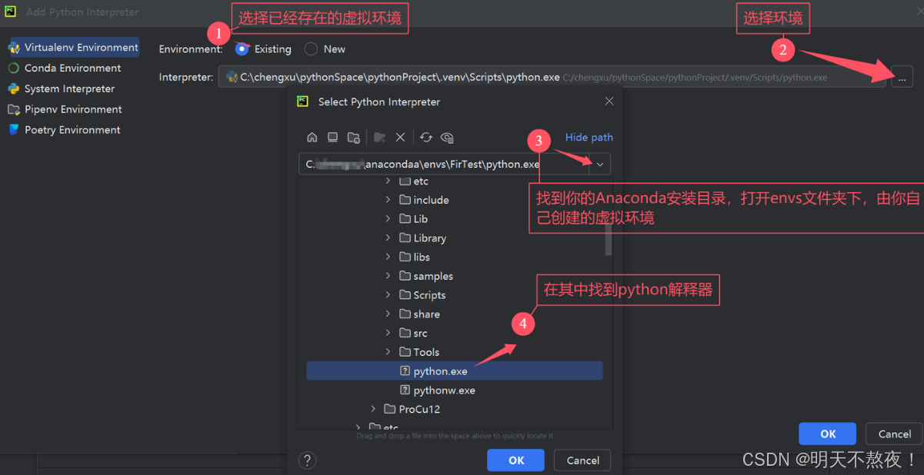This screenshot has width=924, height=475.
Task: Select pythonw.exe in the file tree
Action: pos(454,390)
